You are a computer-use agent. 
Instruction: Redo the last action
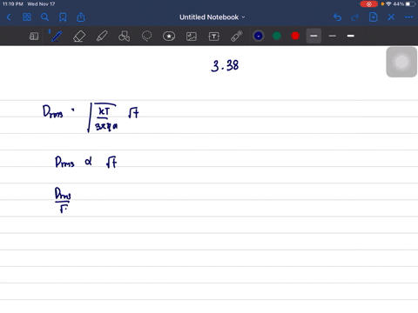(x=355, y=17)
